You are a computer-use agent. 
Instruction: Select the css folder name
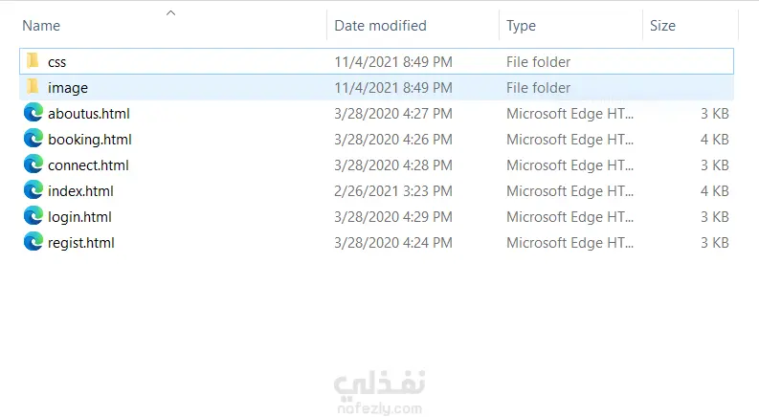coord(56,61)
